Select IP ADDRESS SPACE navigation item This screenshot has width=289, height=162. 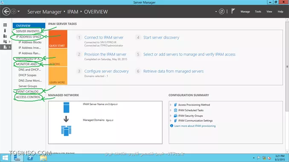(x=29, y=37)
